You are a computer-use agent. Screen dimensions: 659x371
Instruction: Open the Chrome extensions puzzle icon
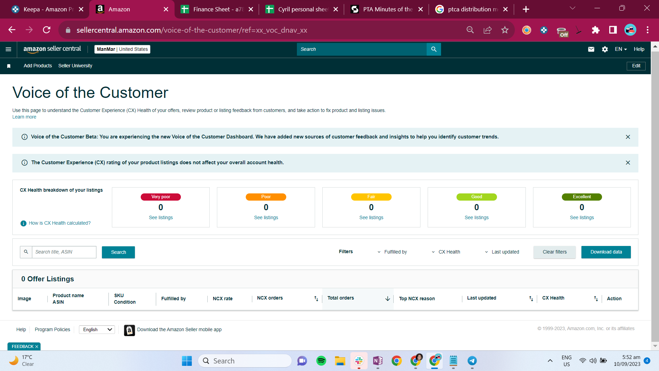(596, 30)
